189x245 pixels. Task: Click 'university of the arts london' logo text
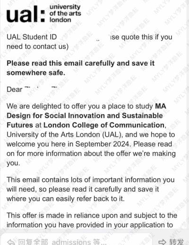tap(65, 13)
